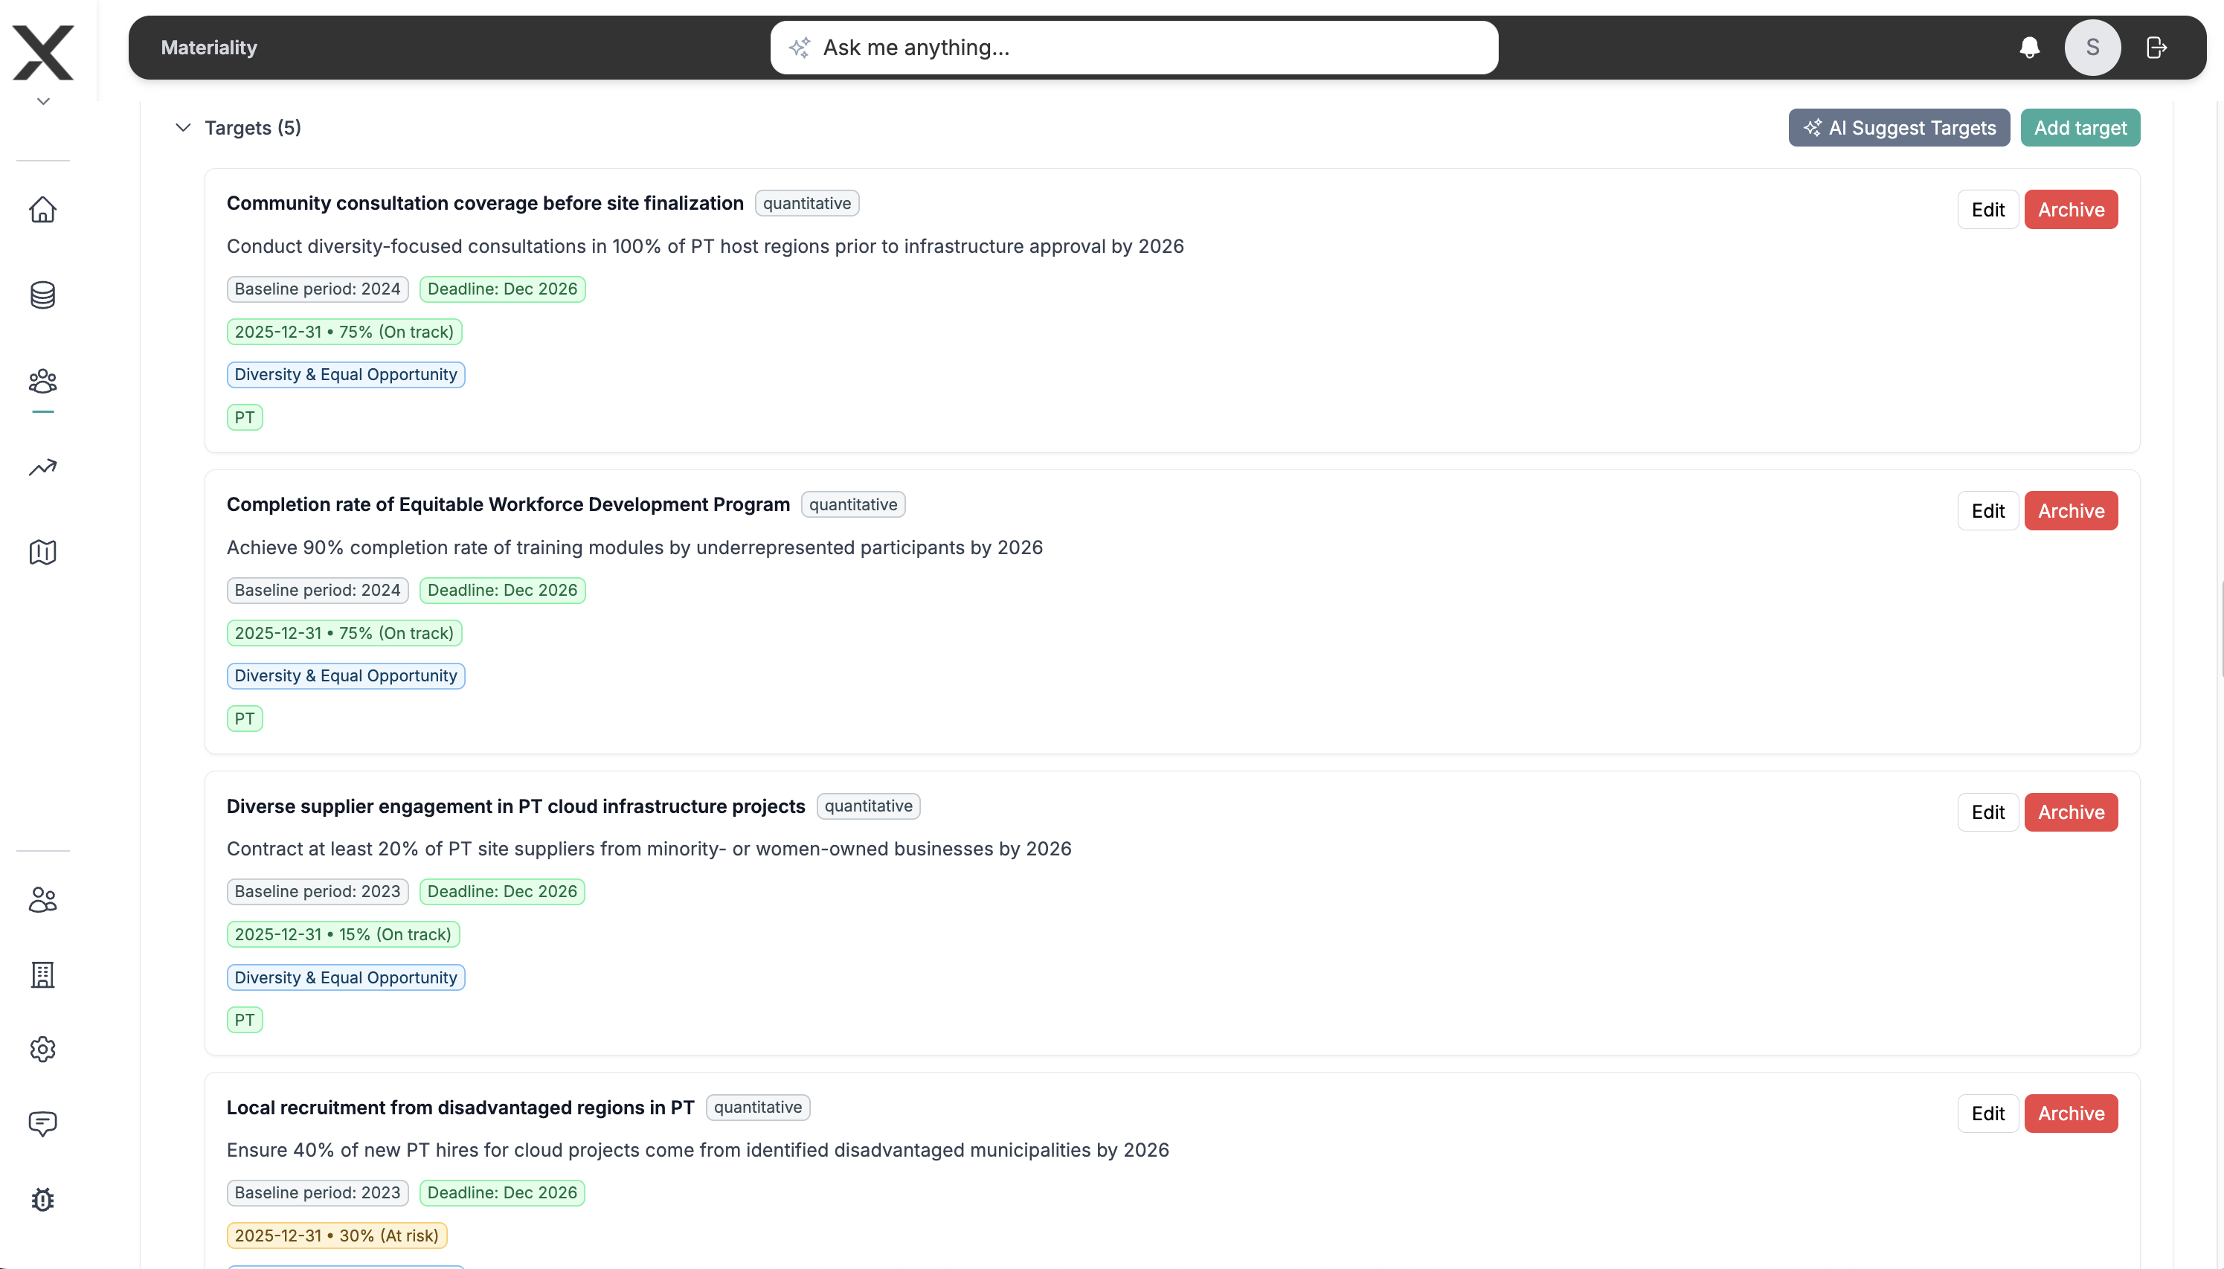Image resolution: width=2224 pixels, height=1269 pixels.
Task: Open the settings gear icon
Action: pyautogui.click(x=42, y=1050)
